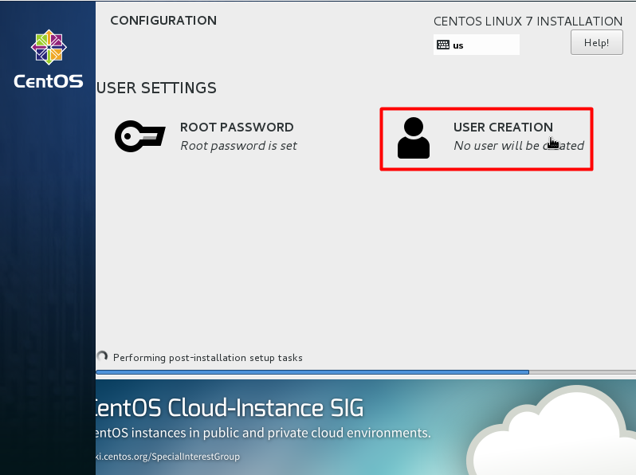Click the wiki.centos.org SpecialInterestGroup link

(x=167, y=457)
